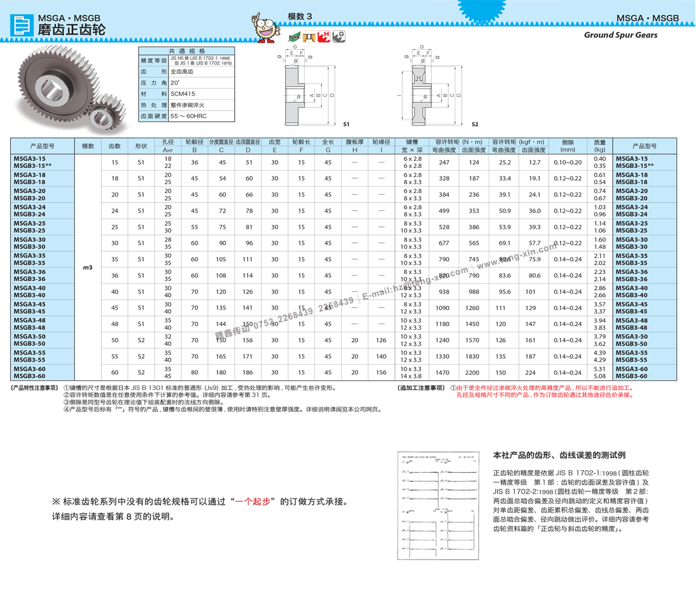Click the 模数 3 heading text

point(300,17)
